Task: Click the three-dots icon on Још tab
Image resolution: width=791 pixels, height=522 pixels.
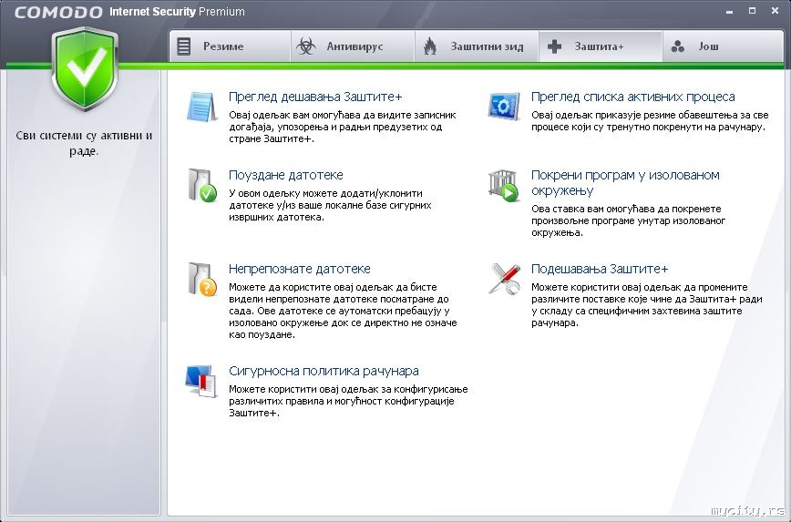Action: pos(678,46)
